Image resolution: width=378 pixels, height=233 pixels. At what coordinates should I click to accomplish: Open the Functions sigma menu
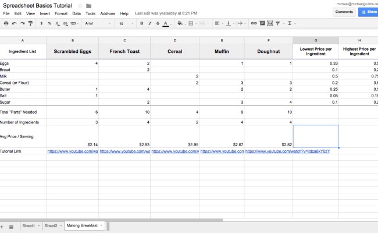coord(290,23)
